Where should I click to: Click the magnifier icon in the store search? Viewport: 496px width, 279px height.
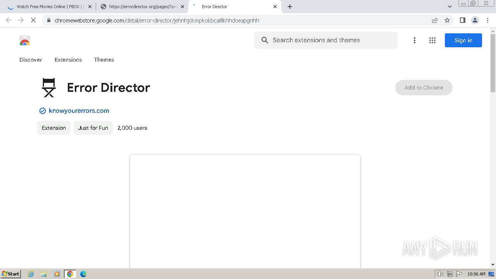point(265,40)
